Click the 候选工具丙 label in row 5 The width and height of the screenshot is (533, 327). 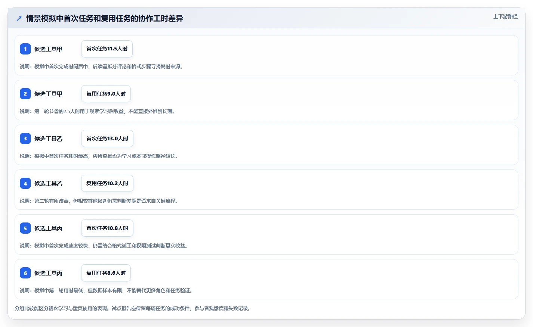point(48,228)
